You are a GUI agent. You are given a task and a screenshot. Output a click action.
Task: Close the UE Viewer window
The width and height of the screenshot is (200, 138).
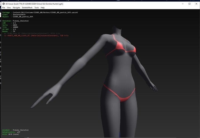pos(196,4)
